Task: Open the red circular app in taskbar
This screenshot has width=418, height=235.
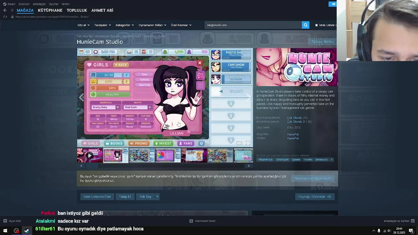Action: click(x=16, y=231)
